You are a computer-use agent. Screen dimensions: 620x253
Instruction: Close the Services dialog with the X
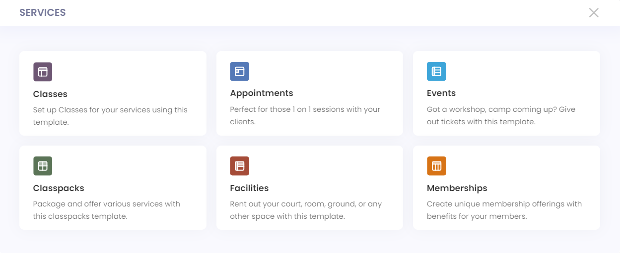(x=594, y=13)
